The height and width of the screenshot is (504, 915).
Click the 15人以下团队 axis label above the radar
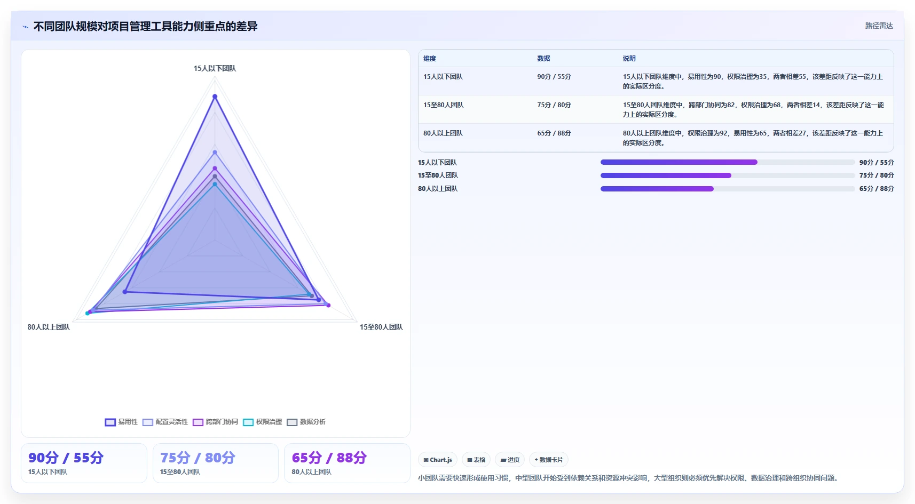click(215, 68)
